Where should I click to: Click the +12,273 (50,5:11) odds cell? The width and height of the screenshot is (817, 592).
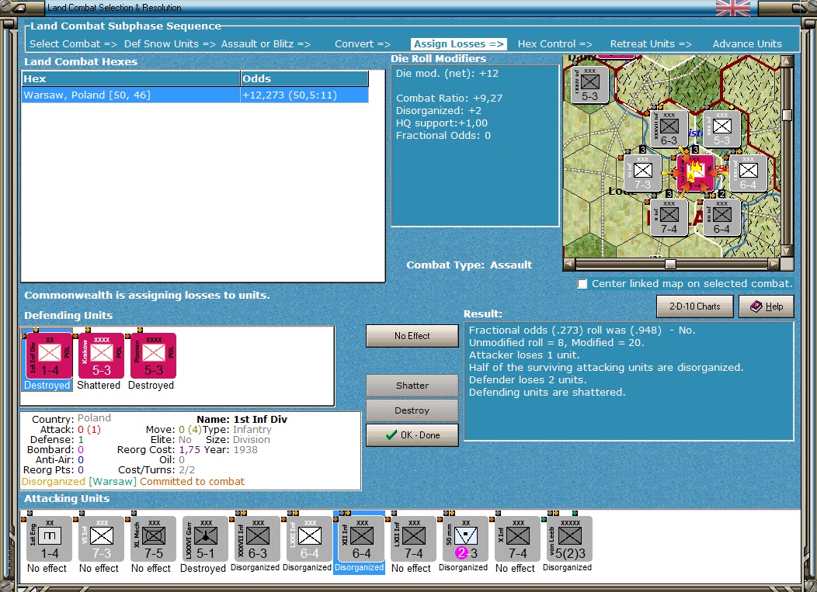[304, 95]
